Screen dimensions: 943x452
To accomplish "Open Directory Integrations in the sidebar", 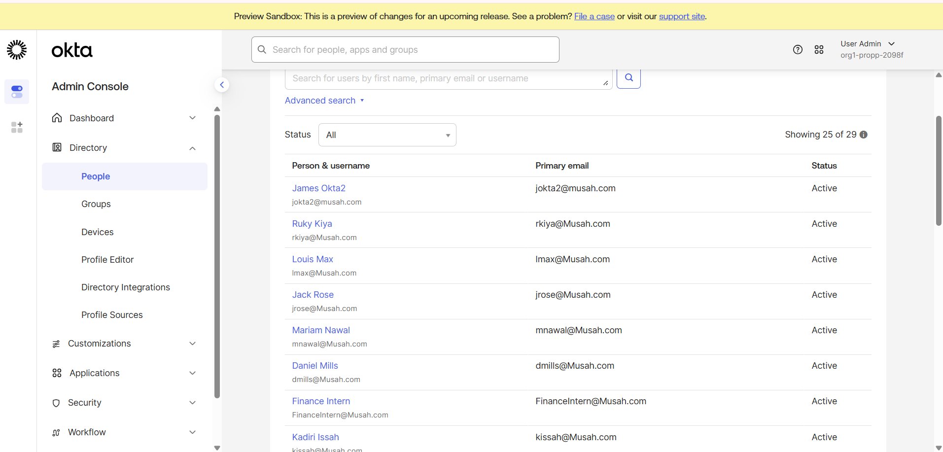I will click(126, 287).
